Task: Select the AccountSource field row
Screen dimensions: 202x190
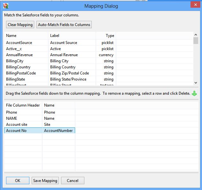Action: pyautogui.click(x=98, y=43)
